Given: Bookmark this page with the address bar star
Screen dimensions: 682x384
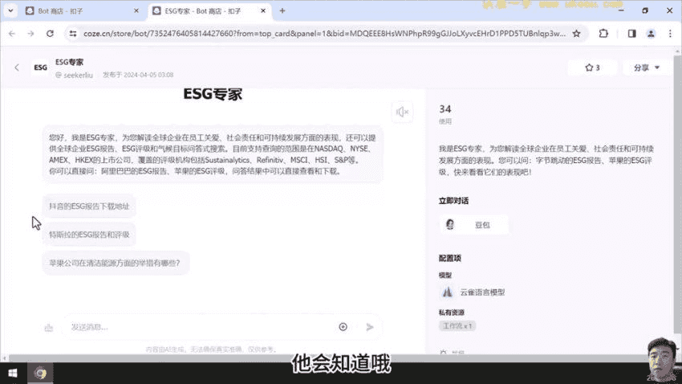Looking at the screenshot, I should [x=576, y=34].
